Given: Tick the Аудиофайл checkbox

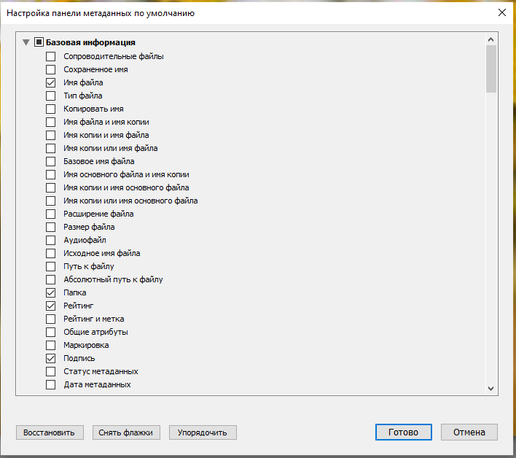Looking at the screenshot, I should click(51, 240).
